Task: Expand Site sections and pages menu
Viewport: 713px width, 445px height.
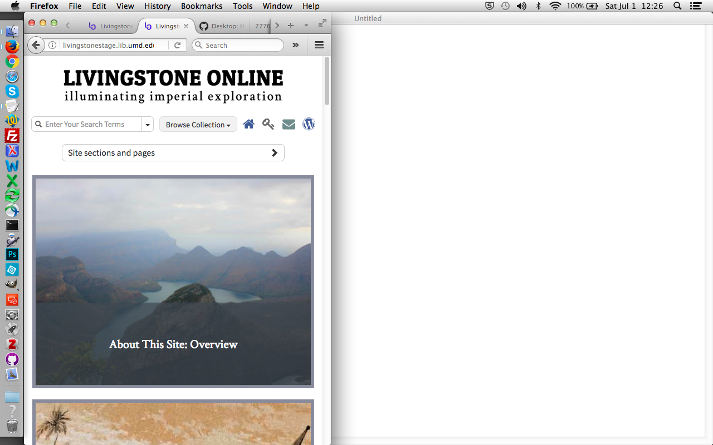Action: (173, 153)
